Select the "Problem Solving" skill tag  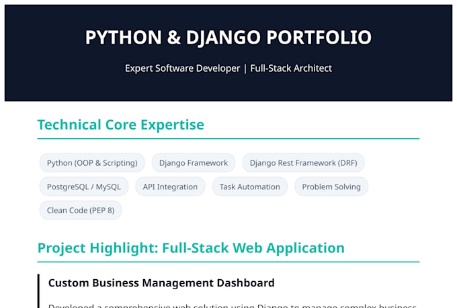tap(331, 187)
